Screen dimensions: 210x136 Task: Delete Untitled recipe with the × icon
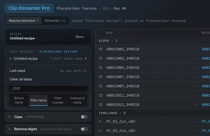pos(86,58)
